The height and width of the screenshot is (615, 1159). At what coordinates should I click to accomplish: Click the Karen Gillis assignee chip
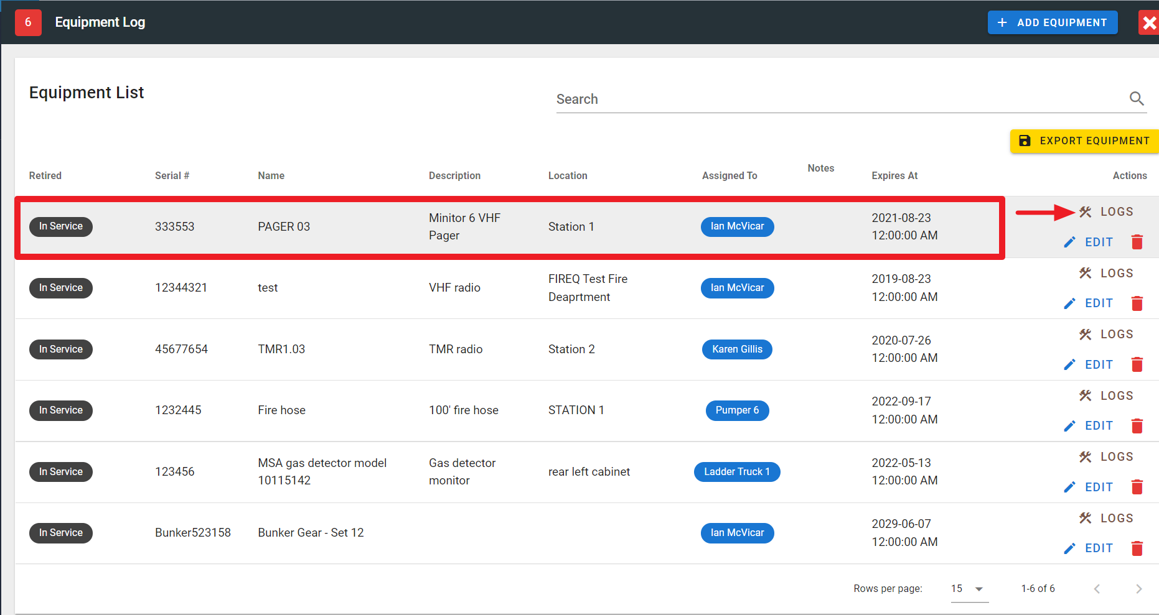point(737,349)
